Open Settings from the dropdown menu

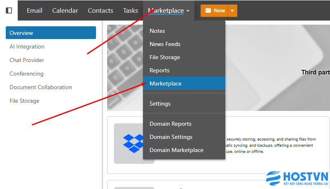pos(160,104)
